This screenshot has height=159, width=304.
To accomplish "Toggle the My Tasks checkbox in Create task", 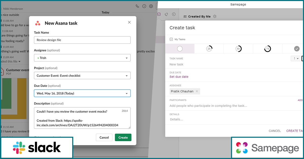I will click(x=171, y=39).
